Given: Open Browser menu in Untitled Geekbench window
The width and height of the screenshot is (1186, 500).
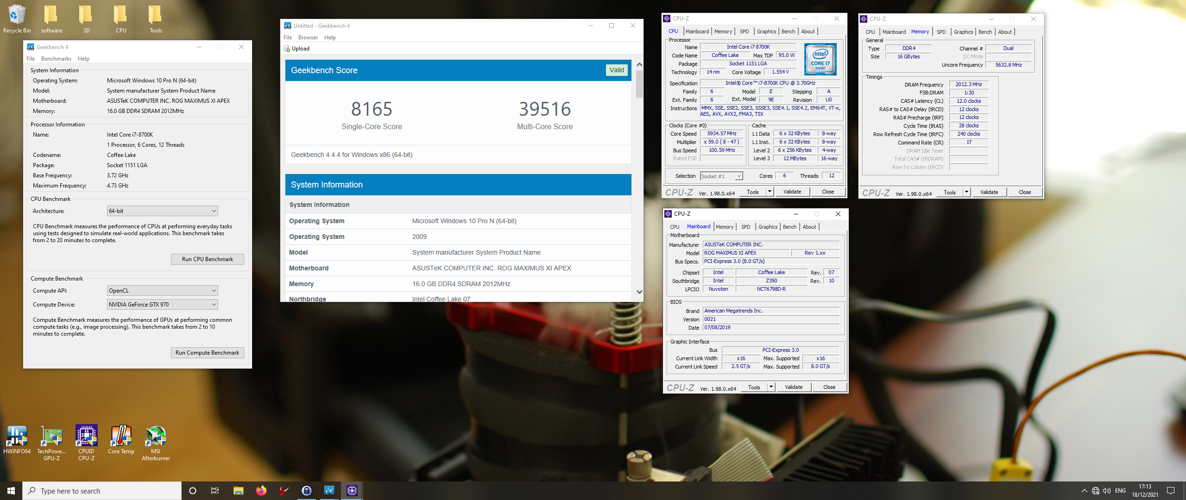Looking at the screenshot, I should point(308,37).
